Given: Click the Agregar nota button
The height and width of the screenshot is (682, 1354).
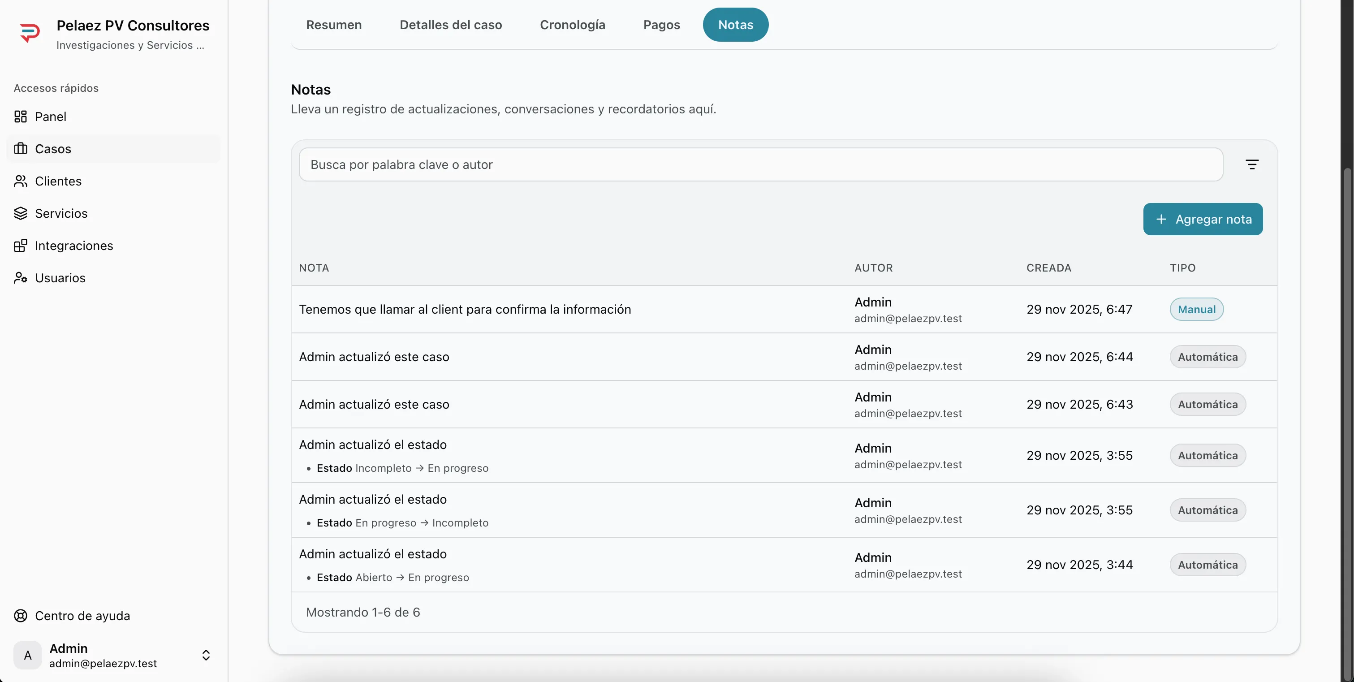Looking at the screenshot, I should 1203,219.
